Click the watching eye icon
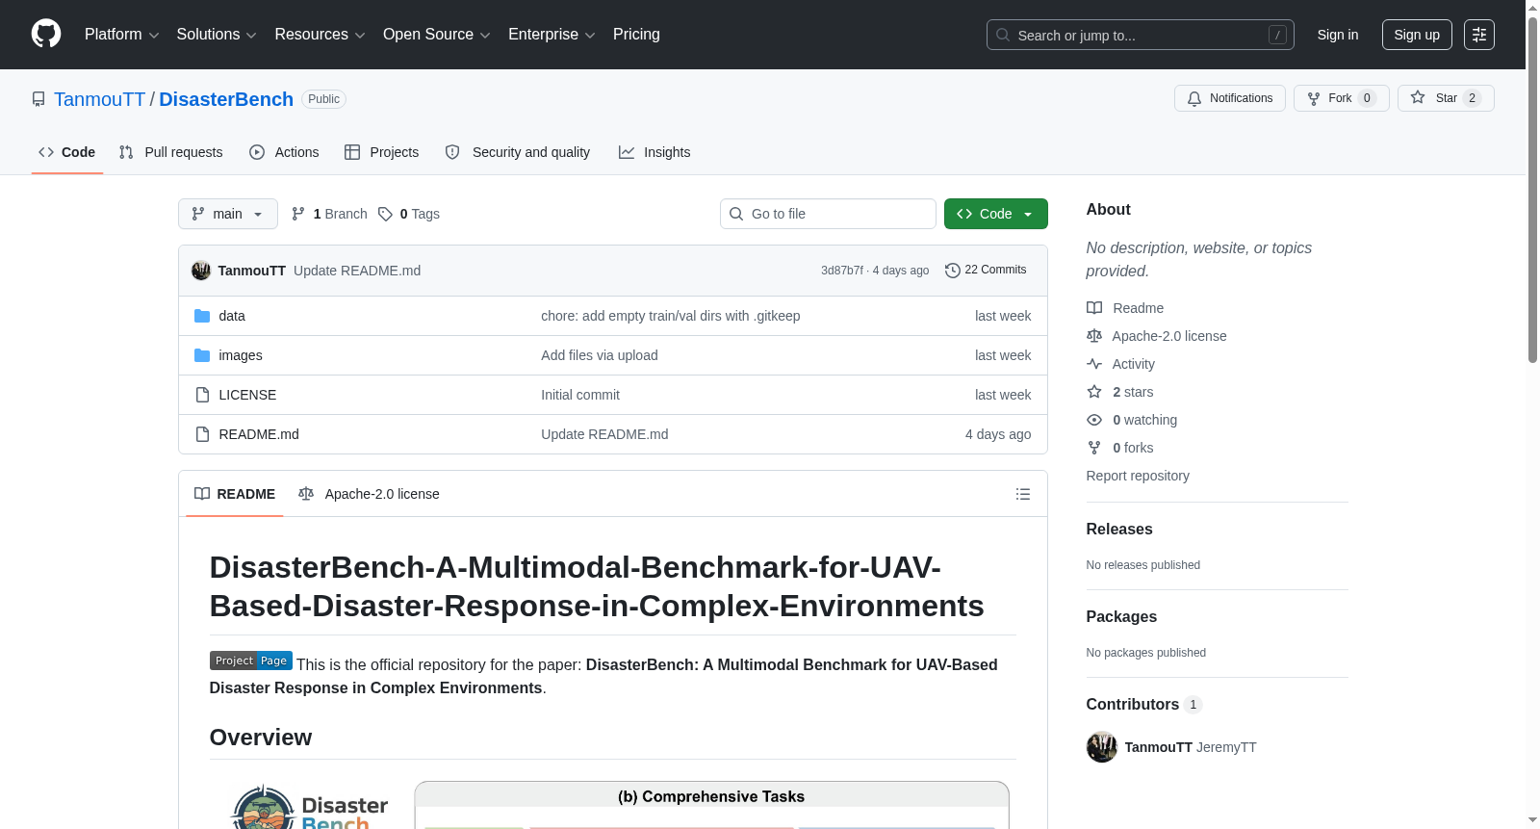 (1094, 420)
